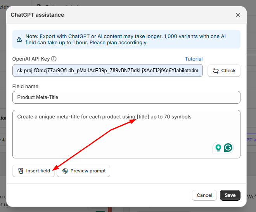Click the 'ChatGPT assistance' dialog title
The image size is (256, 212).
37,15
